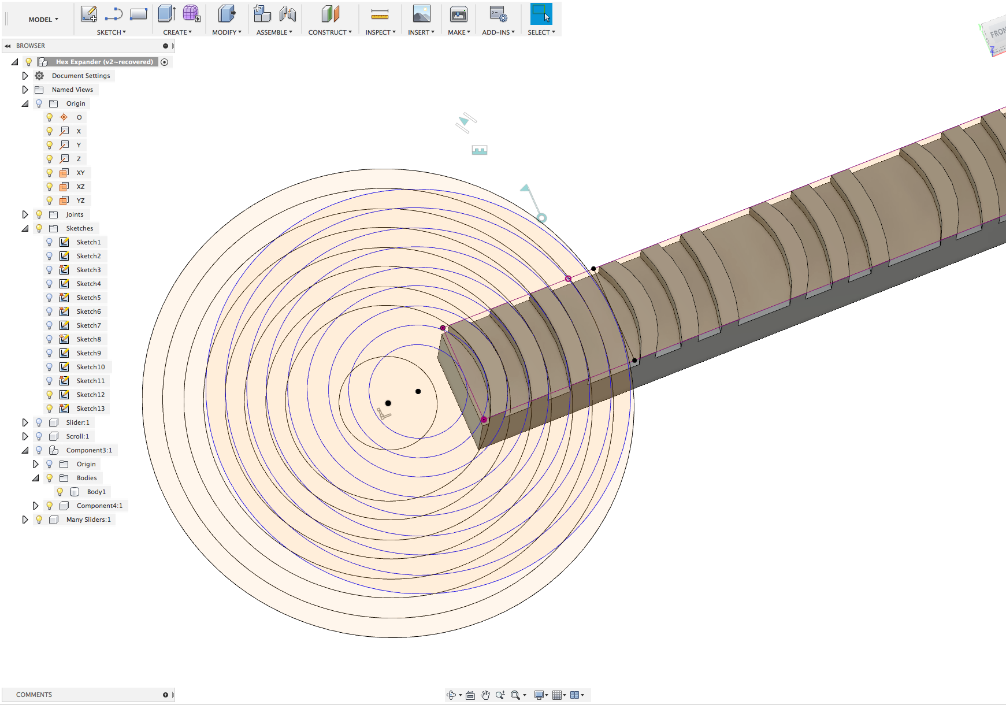Viewport: 1006px width, 705px height.
Task: Click the Orbit navigation icon
Action: [x=452, y=695]
